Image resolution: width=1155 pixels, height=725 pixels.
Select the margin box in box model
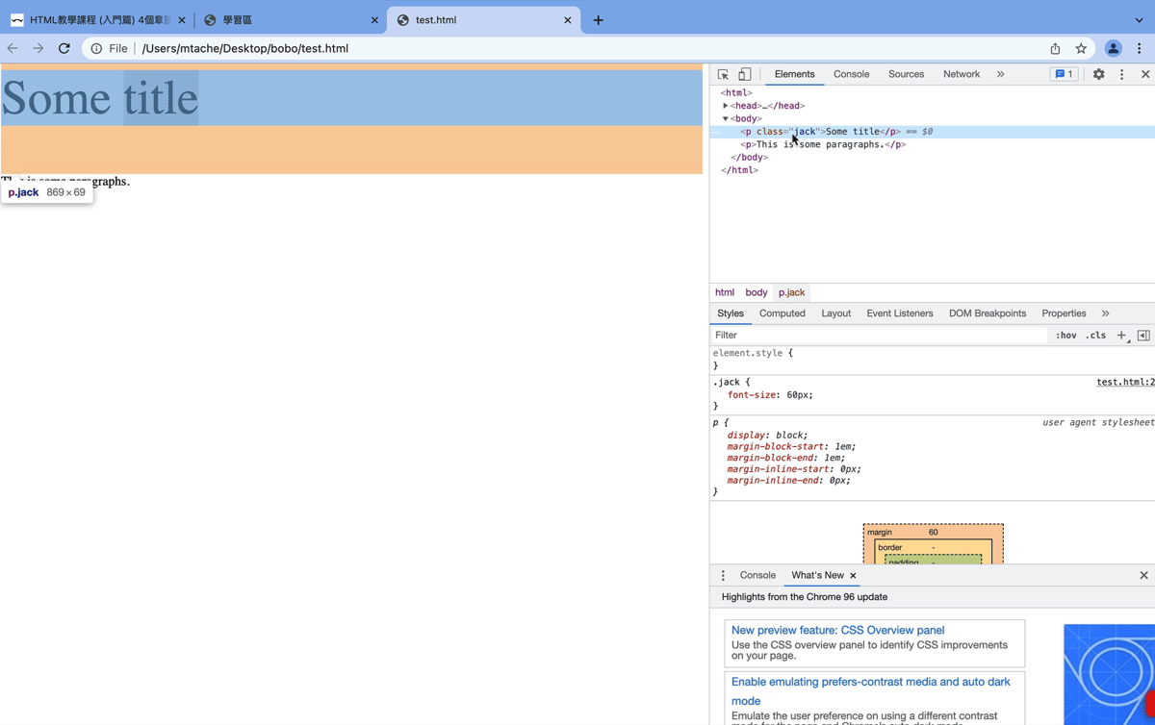pyautogui.click(x=879, y=533)
